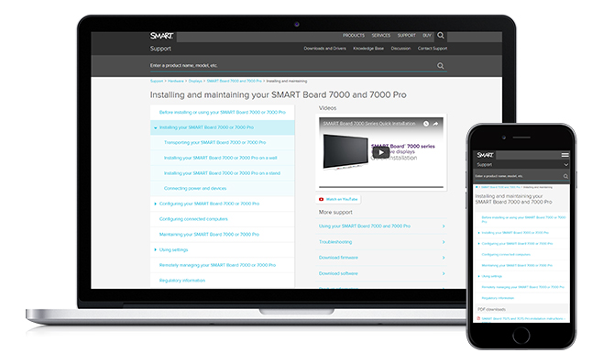Image resolution: width=603 pixels, height=364 pixels.
Task: Click the video title SMART Board 7000 Series Quick Installation
Action: pyautogui.click(x=369, y=124)
